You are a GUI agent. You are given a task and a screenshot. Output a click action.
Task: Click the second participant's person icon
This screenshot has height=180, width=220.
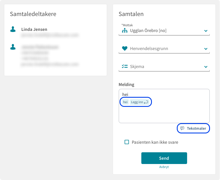[x=13, y=47]
